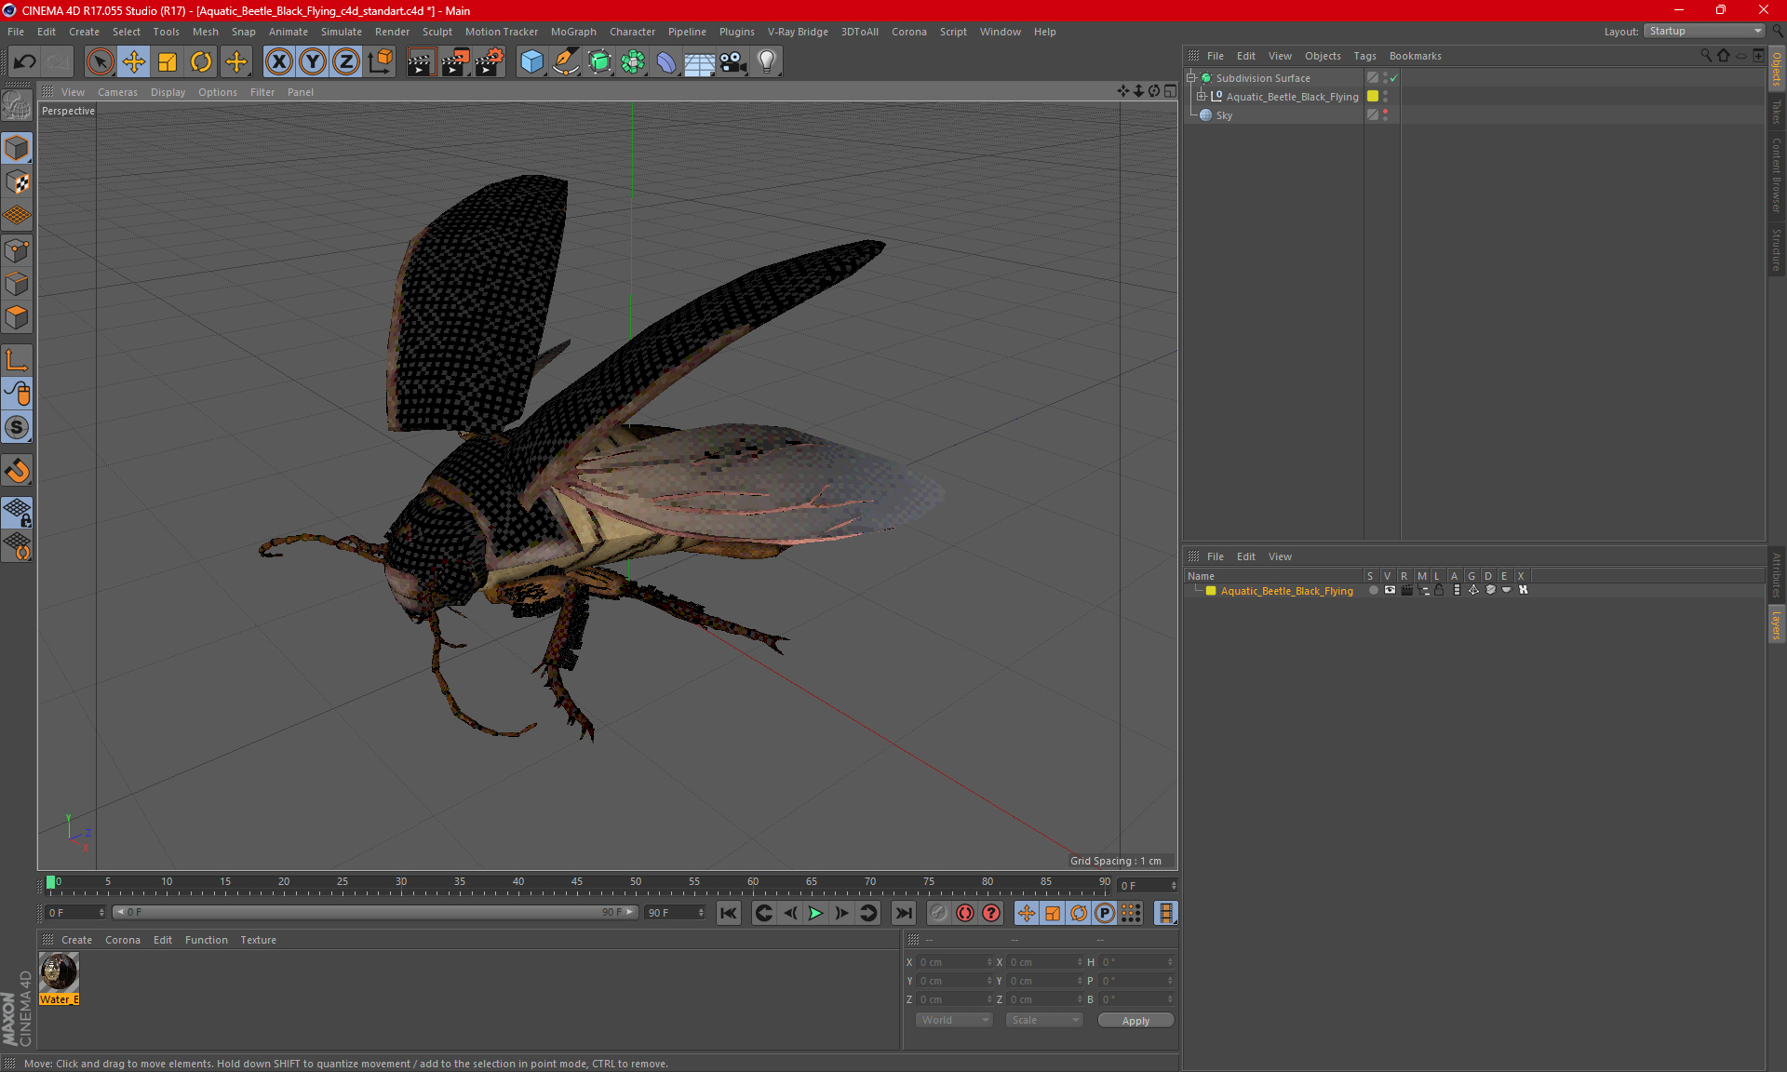Activate the Rotate tool
The image size is (1787, 1072).
click(201, 62)
